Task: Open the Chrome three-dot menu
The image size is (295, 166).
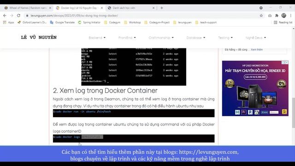Action: (x=291, y=16)
